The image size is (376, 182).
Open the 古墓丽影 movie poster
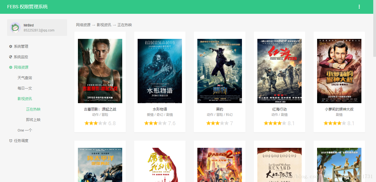tap(100, 71)
